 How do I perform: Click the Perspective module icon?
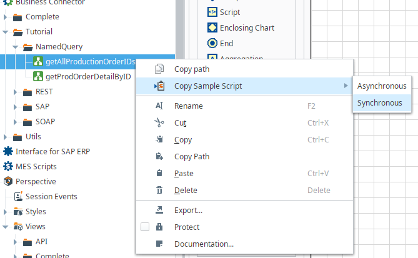(8, 181)
